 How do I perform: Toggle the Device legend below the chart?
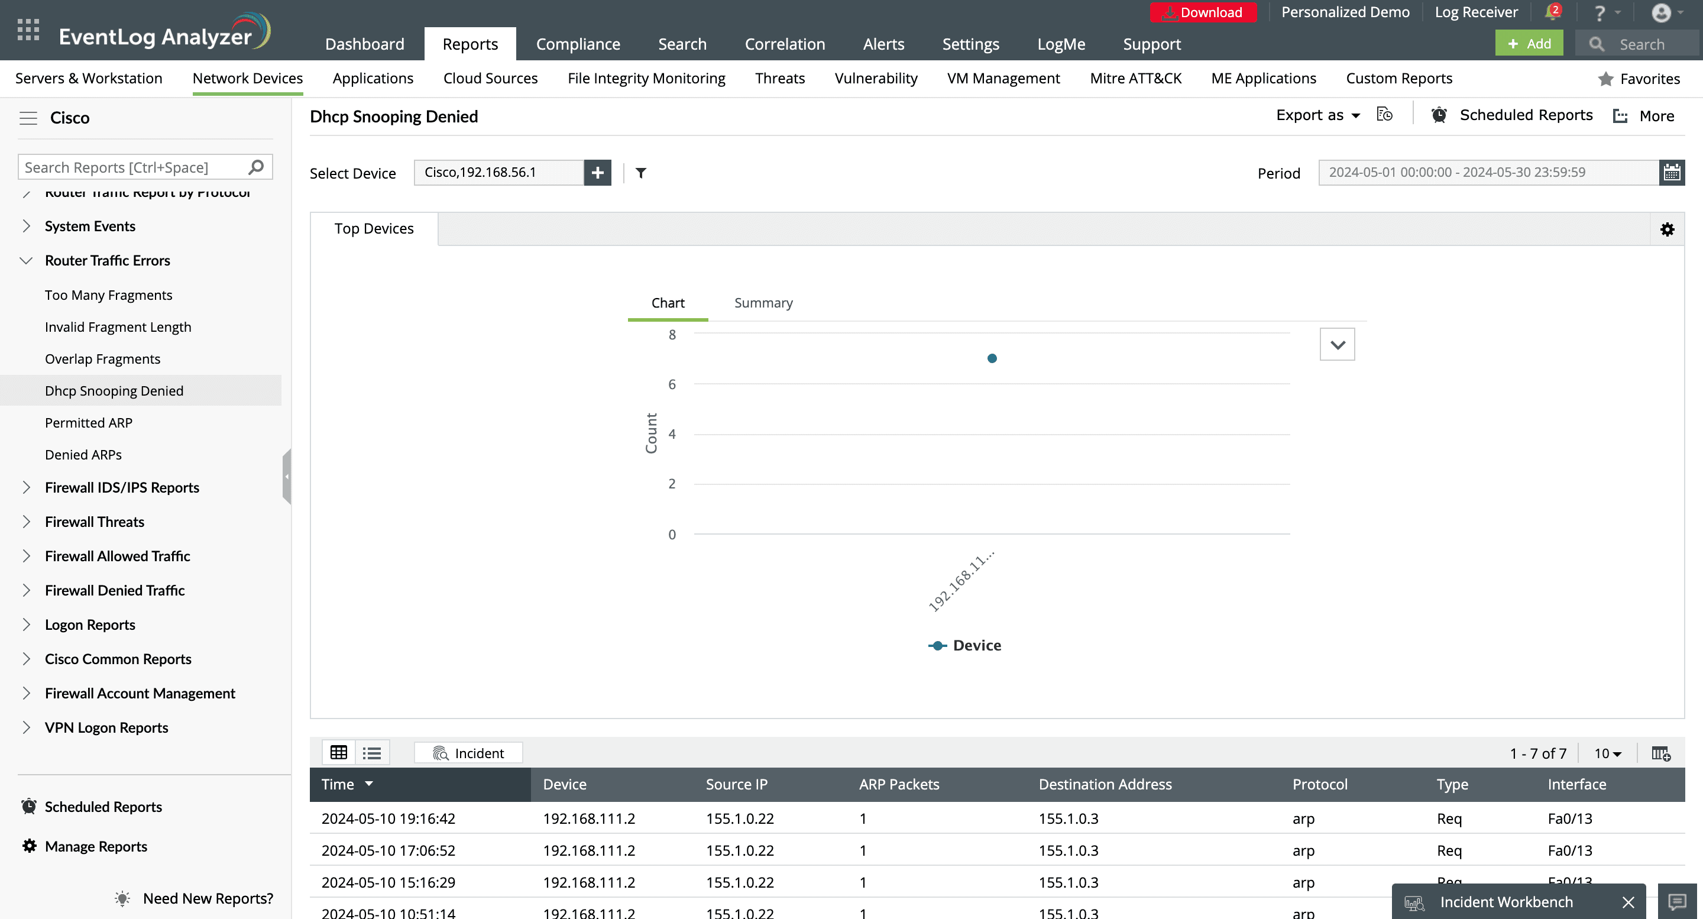click(x=964, y=645)
